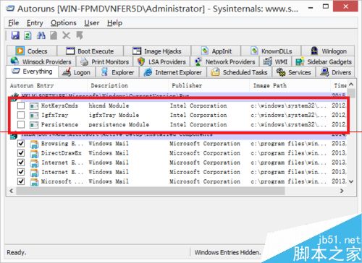Viewport: 362px width, 263px height.
Task: Click the vertical scrollbar down arrow
Action: pyautogui.click(x=351, y=181)
